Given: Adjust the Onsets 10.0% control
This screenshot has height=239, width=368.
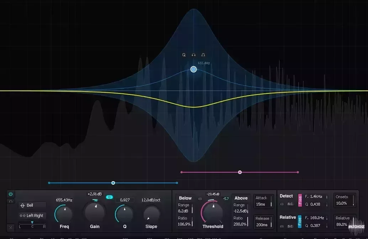Looking at the screenshot, I should tap(345, 200).
